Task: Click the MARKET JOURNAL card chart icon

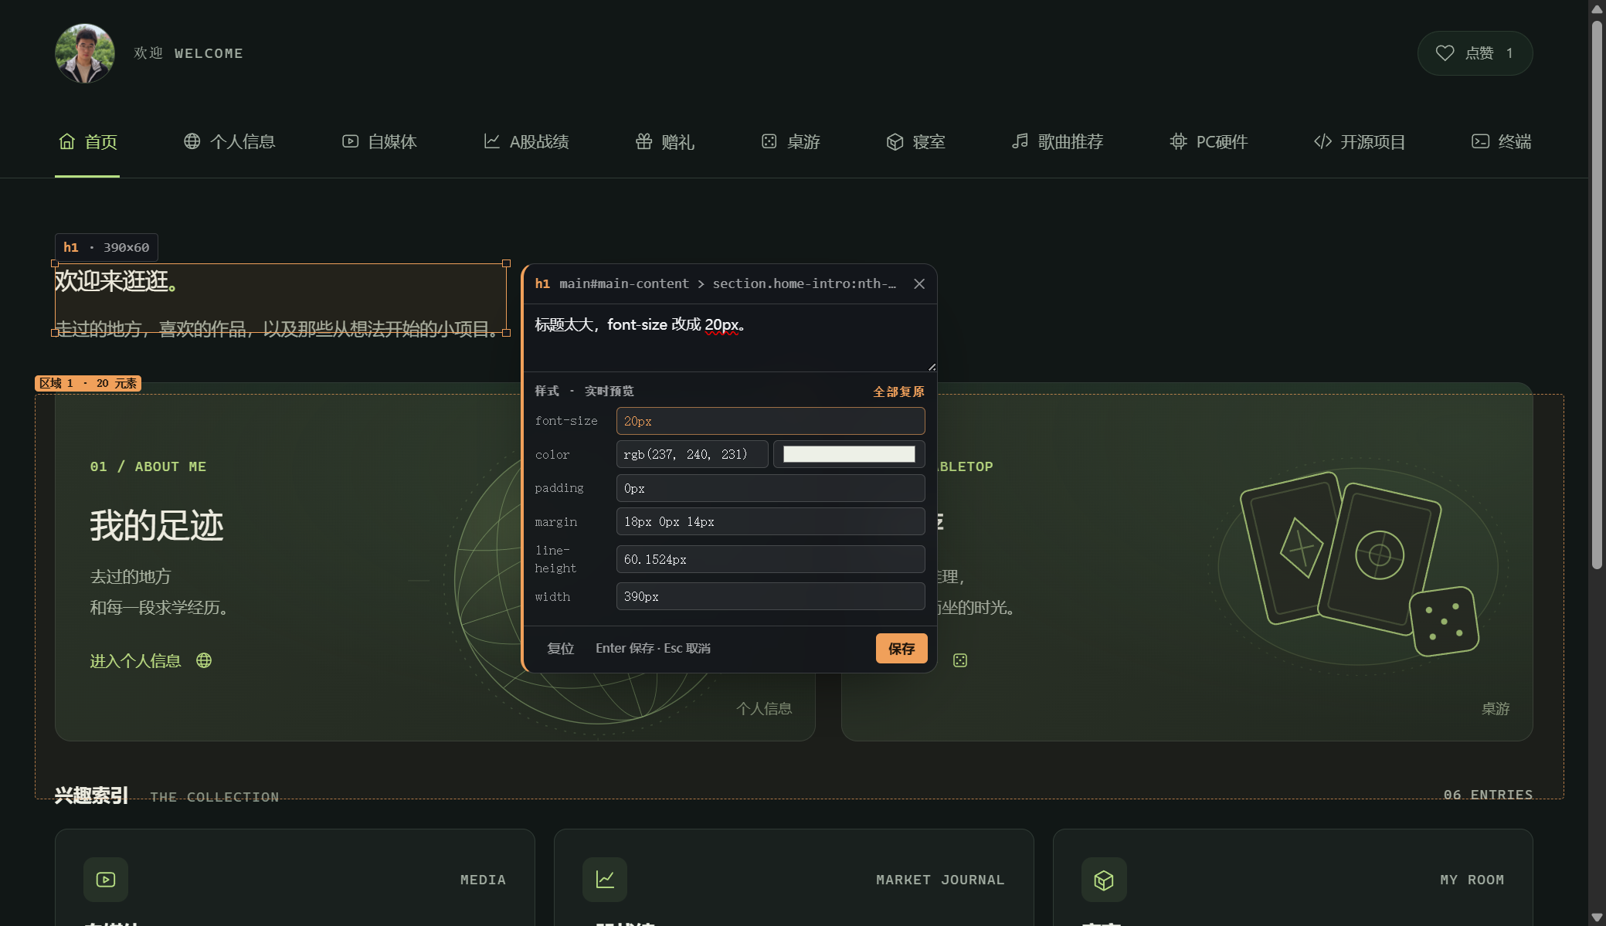Action: (605, 880)
